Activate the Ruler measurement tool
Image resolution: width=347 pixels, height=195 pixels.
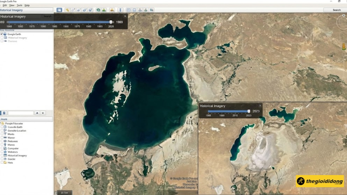pyautogui.click(x=120, y=10)
